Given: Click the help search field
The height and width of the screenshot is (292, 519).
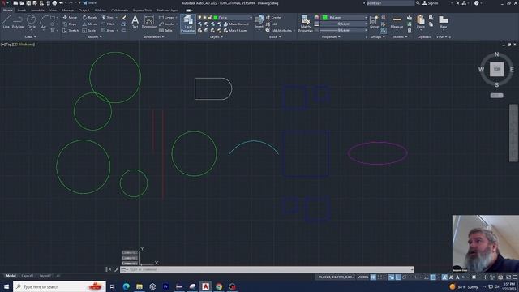Looking at the screenshot, I should point(389,3).
